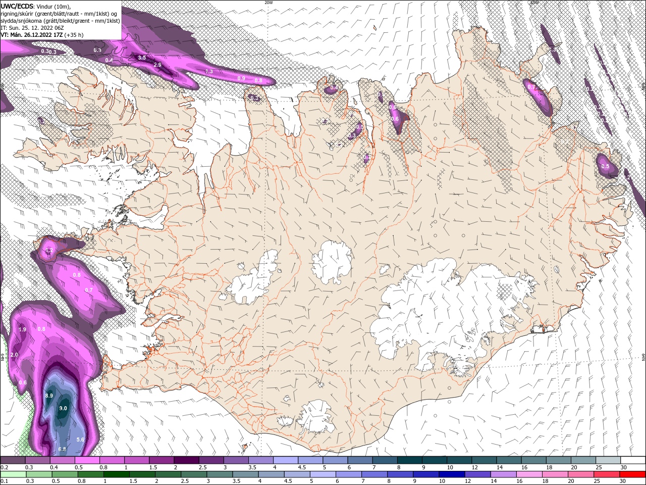This screenshot has height=485, width=646.
Task: Click the 1.2 value on Snæfellsnes peninsula tip
Action: [49, 251]
